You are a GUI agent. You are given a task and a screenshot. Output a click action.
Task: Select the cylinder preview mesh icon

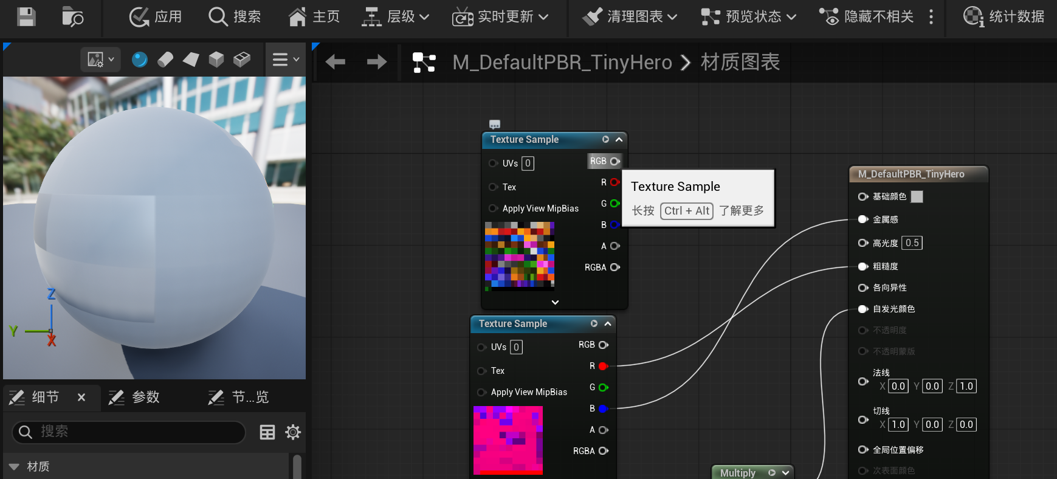point(165,60)
